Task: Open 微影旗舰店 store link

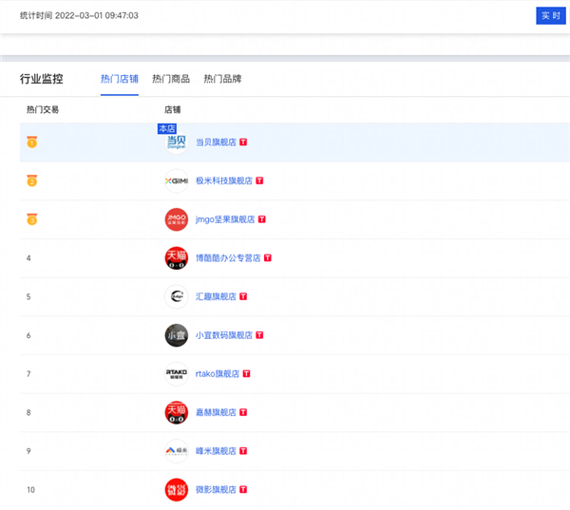Action: [x=216, y=490]
